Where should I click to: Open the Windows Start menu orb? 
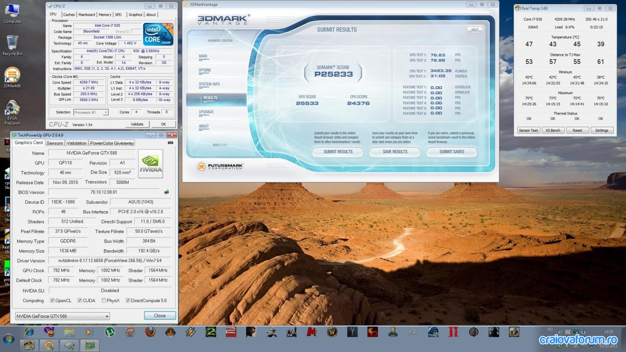coord(9,339)
